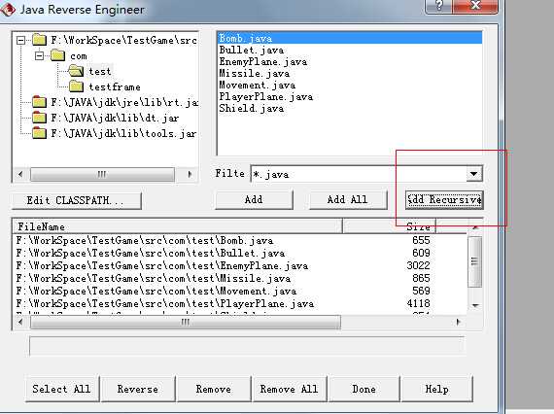Click the Add All button

coord(348,199)
